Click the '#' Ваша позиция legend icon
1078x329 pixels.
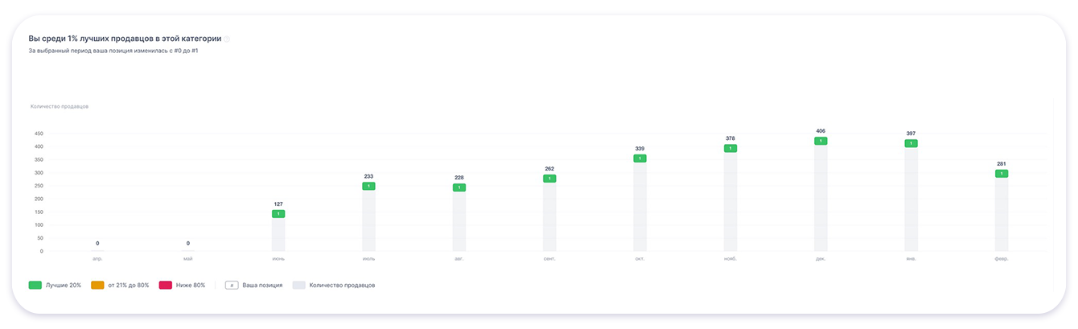click(231, 285)
